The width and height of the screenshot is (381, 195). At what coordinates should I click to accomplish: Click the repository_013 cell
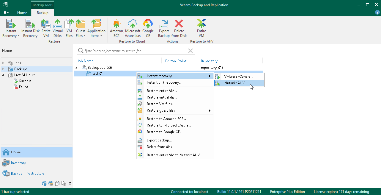point(212,68)
